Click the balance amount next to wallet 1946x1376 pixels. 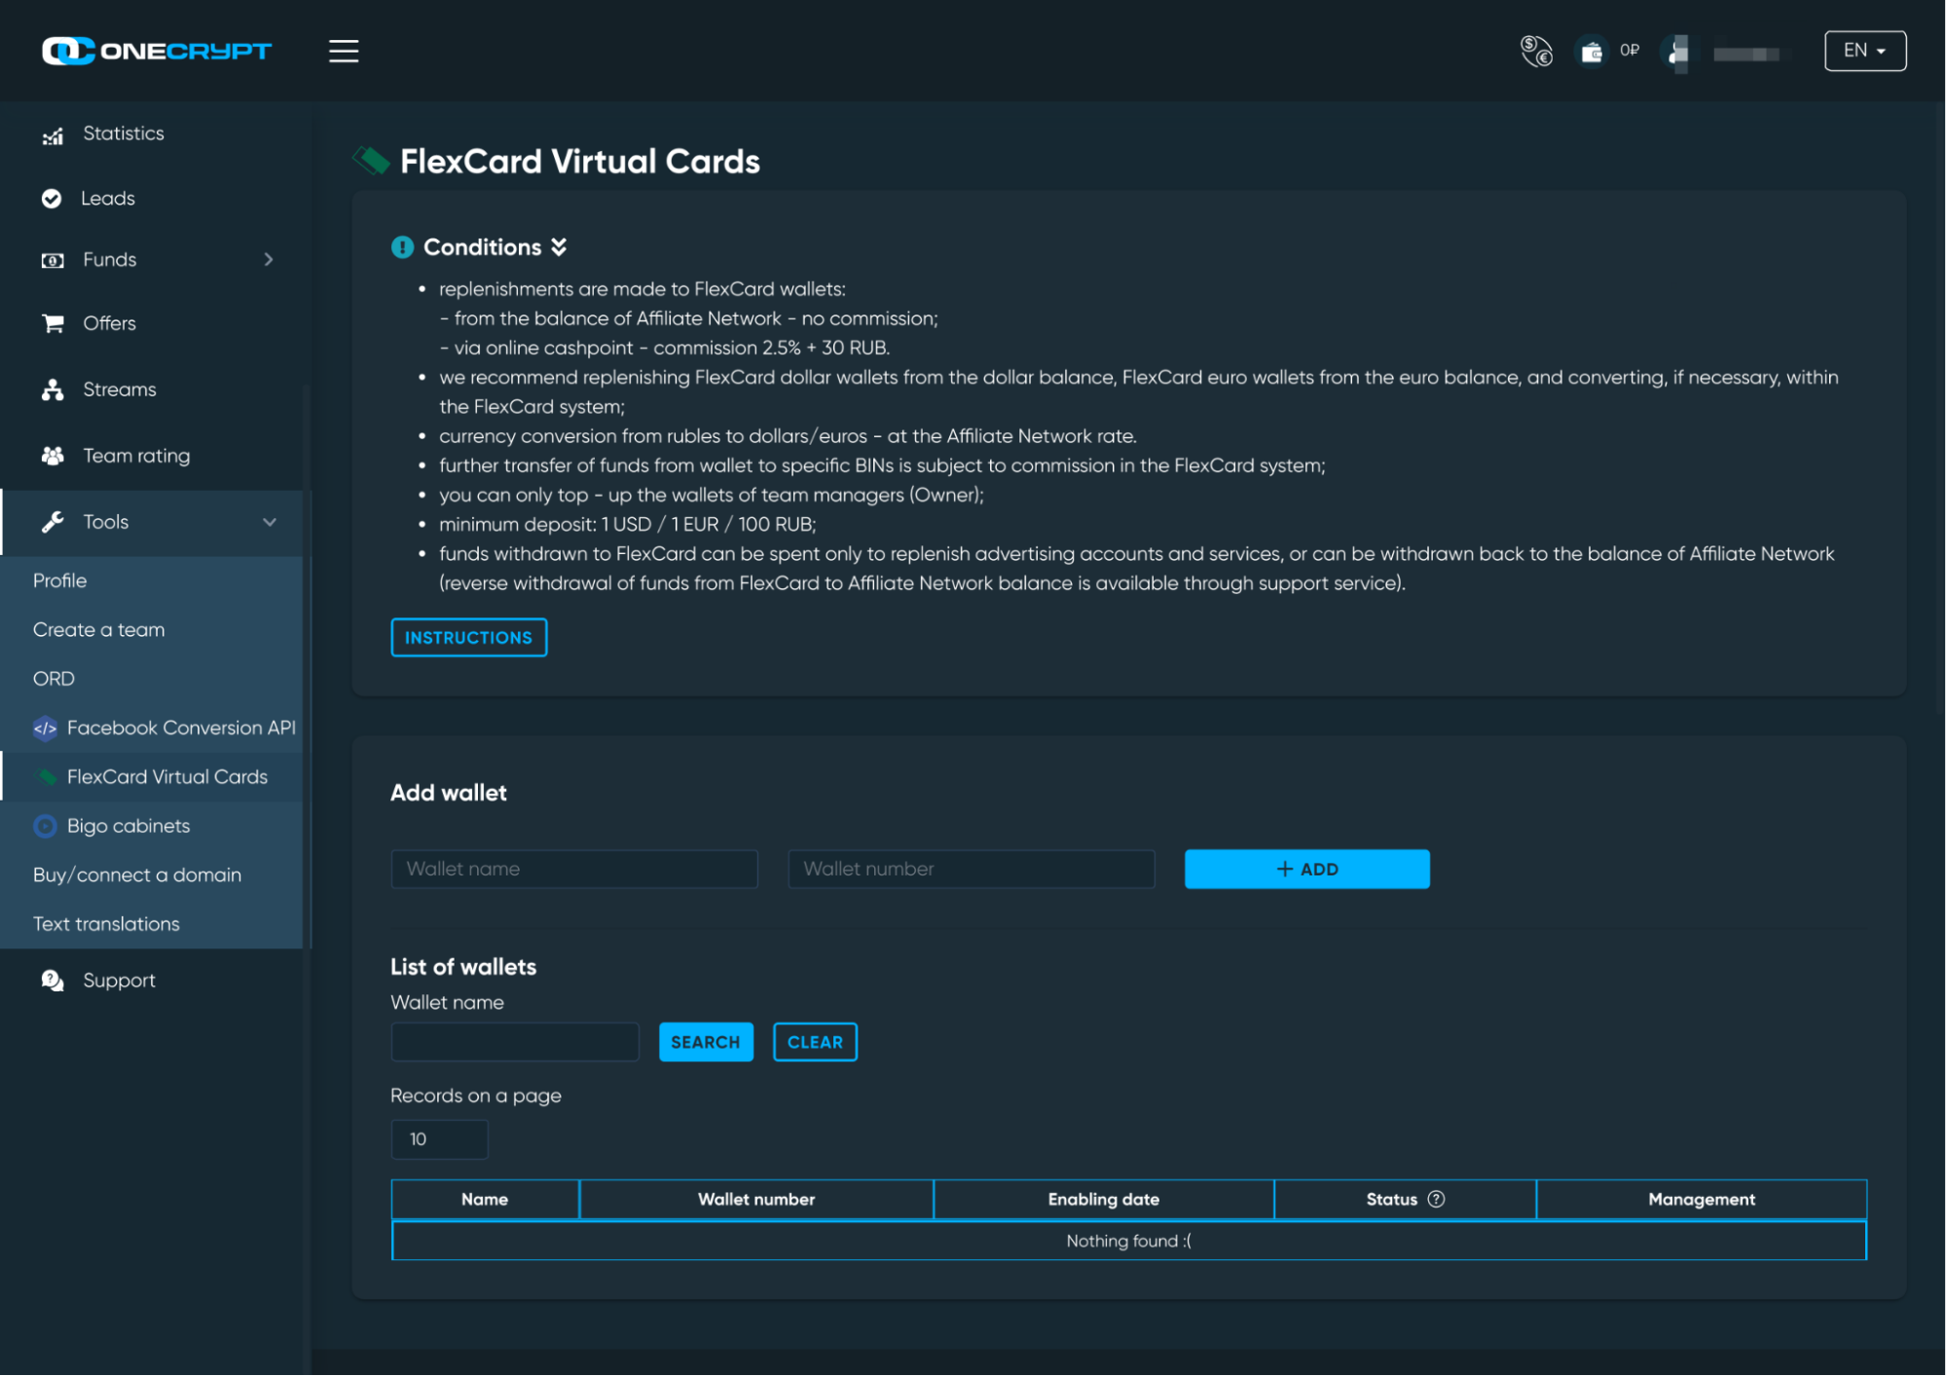pos(1630,51)
